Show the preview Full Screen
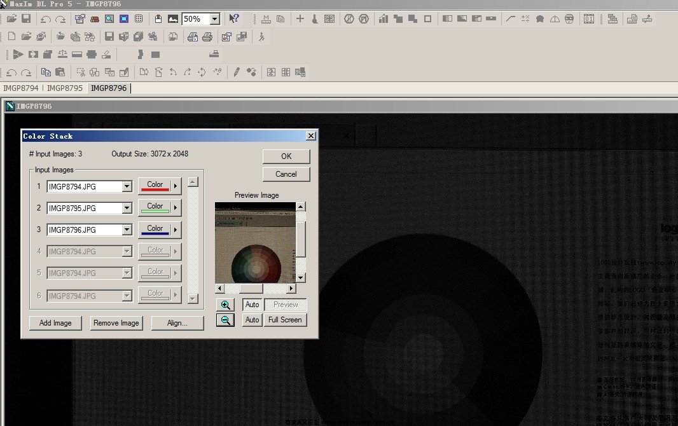 pyautogui.click(x=285, y=320)
